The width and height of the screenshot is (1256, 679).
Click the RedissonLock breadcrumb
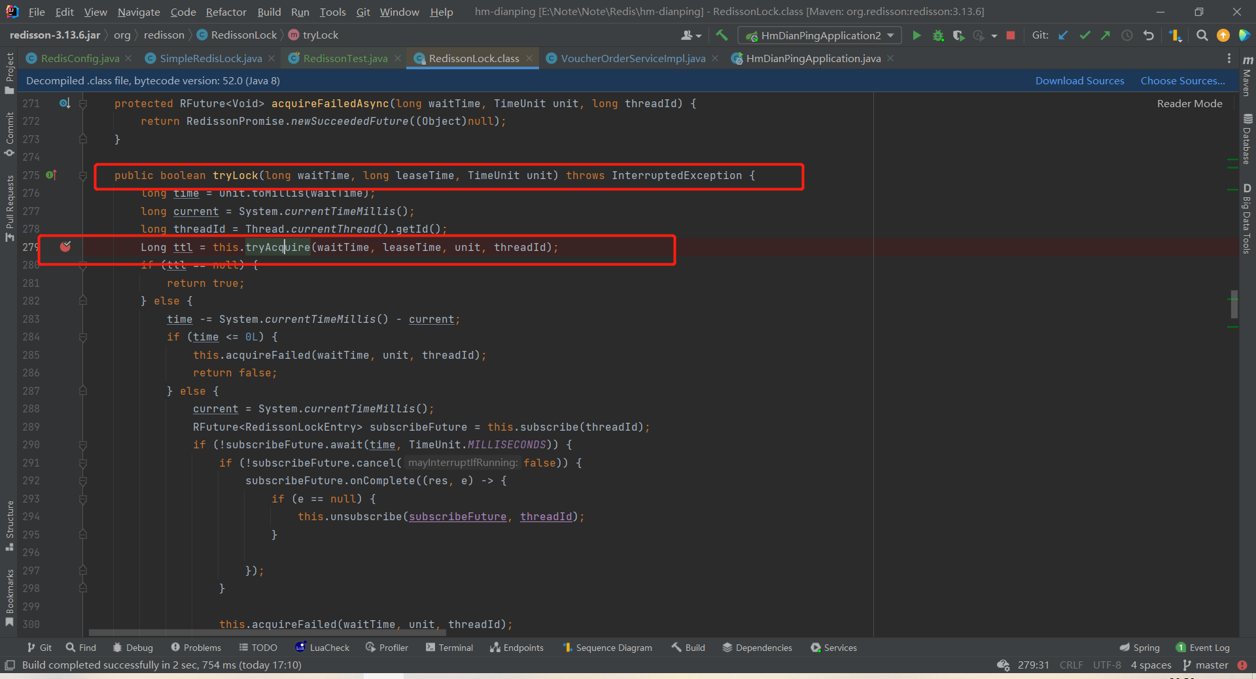237,35
